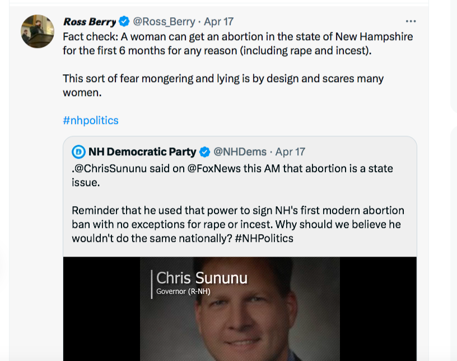The height and width of the screenshot is (361, 457).
Task: Open the Apr 17 timestamp on Ross Berry's tweet
Action: (219, 22)
